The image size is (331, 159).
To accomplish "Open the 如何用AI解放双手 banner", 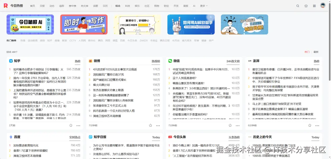I will click(191, 24).
